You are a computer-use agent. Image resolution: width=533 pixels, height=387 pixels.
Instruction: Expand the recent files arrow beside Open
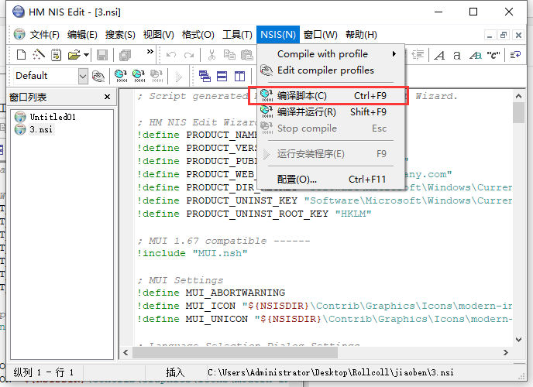tap(86, 55)
